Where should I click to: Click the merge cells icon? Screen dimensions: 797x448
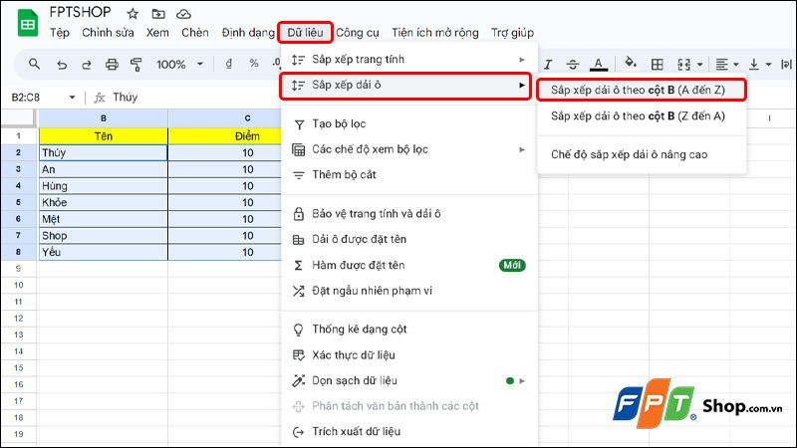coord(683,65)
